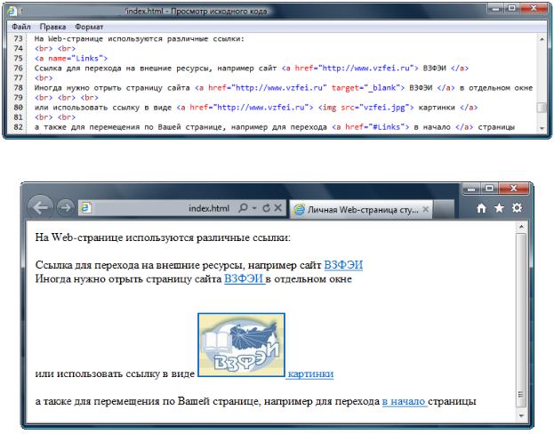Click the search magnifier icon in address bar

click(243, 208)
